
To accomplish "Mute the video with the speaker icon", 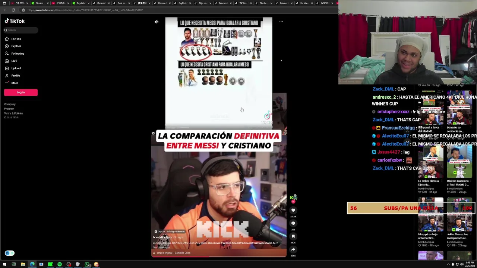I will 157,22.
